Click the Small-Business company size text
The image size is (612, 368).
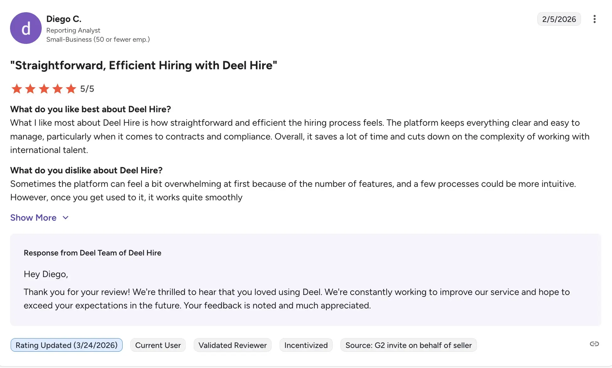tap(98, 39)
